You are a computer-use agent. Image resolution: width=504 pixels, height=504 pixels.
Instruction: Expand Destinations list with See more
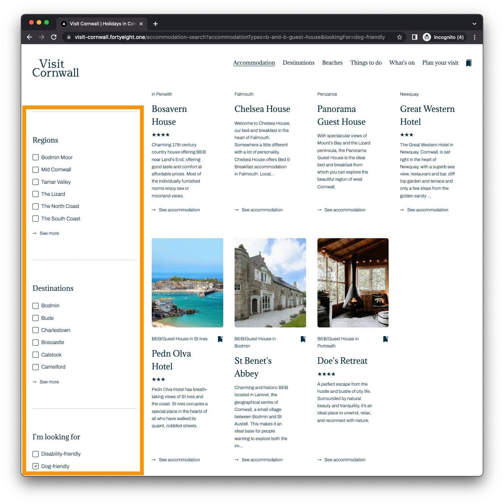(49, 382)
